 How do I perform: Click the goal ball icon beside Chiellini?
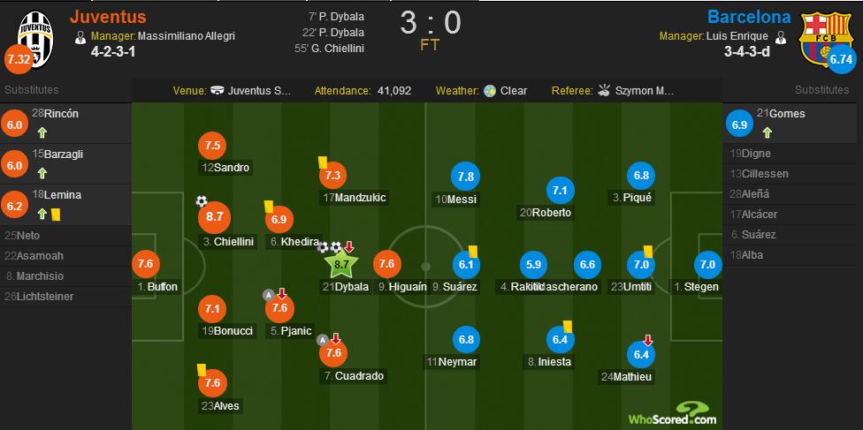pyautogui.click(x=202, y=201)
